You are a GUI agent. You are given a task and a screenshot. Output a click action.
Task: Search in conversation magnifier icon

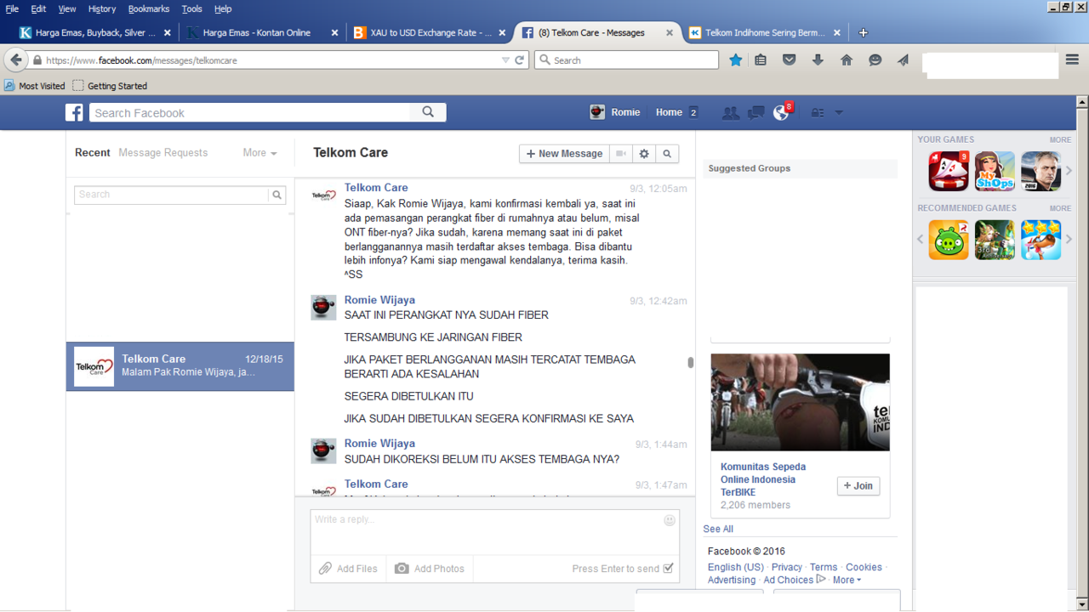[x=667, y=154]
